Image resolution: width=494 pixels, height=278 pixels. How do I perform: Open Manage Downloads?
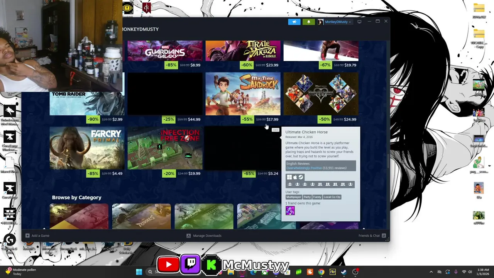click(204, 236)
